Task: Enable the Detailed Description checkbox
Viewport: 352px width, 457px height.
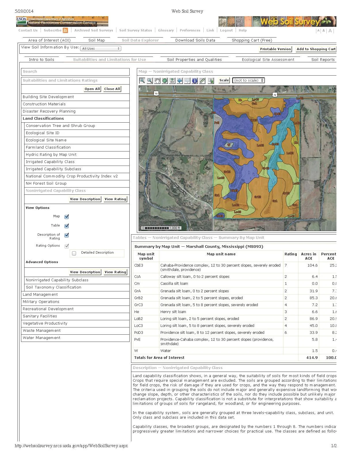Action: tap(74, 253)
